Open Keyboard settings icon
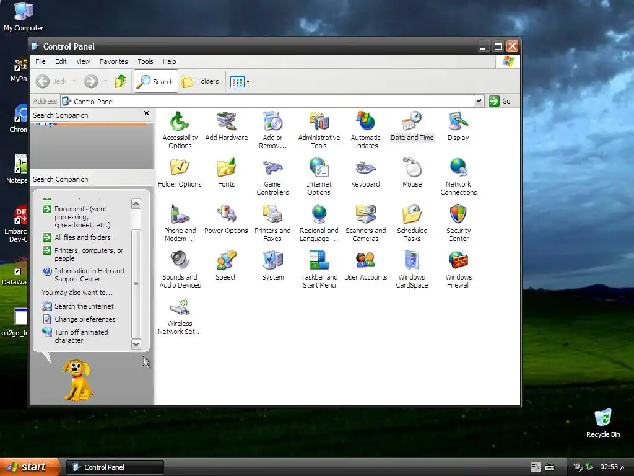This screenshot has width=634, height=476. pos(365,173)
